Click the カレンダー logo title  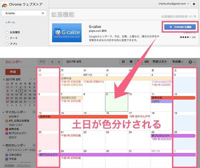[x=14, y=62]
